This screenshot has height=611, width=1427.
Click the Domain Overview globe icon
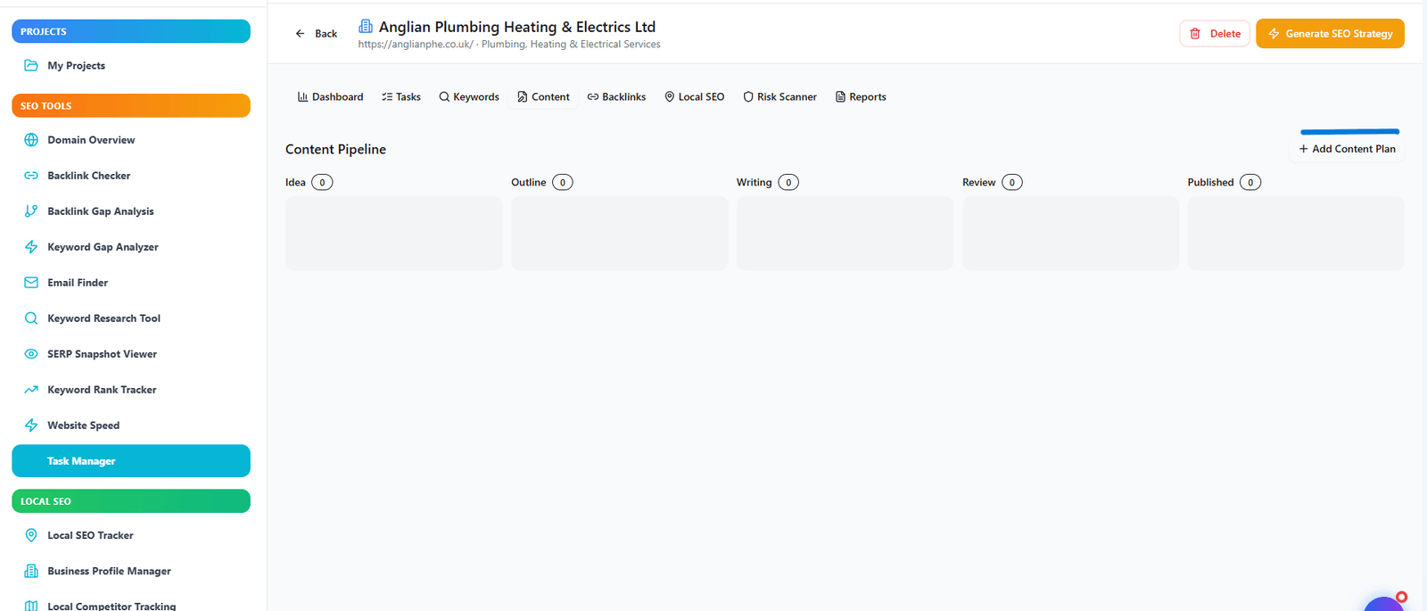click(x=31, y=140)
